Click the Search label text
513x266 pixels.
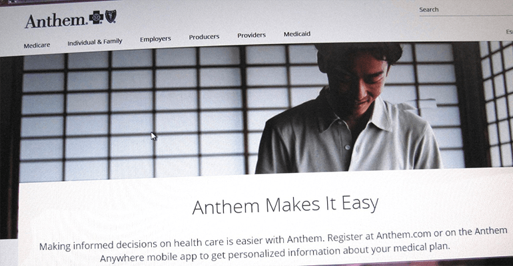(x=428, y=10)
